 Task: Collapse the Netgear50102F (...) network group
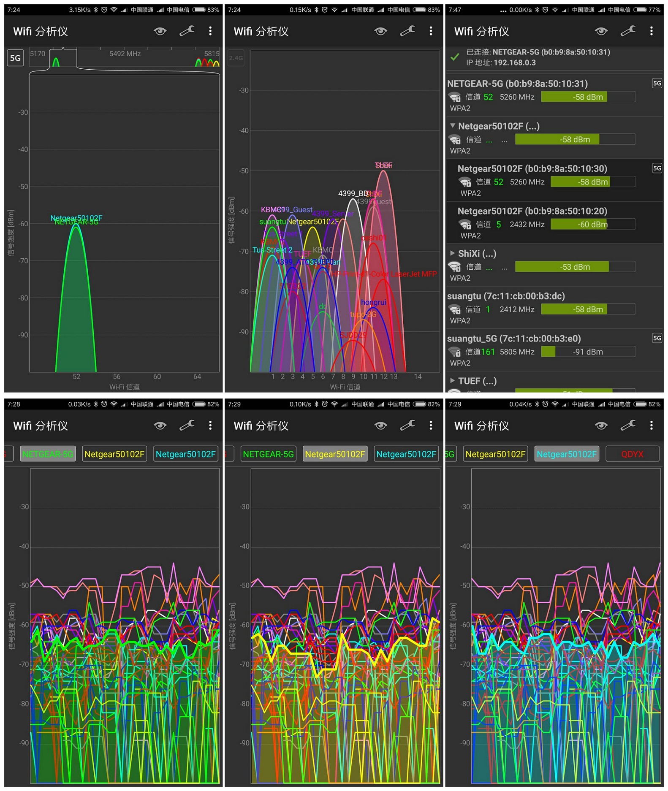click(x=453, y=126)
